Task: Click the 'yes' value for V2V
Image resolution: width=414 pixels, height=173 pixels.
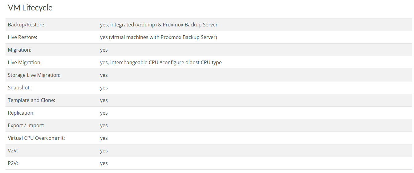Action: [104, 151]
